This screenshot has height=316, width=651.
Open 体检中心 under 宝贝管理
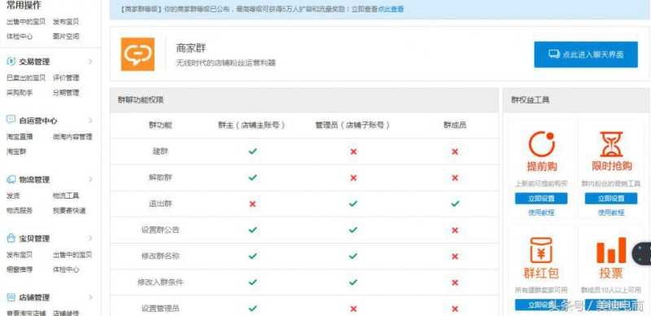click(x=66, y=270)
